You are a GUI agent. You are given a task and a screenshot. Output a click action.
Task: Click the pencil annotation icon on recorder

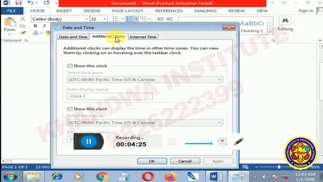click(239, 142)
